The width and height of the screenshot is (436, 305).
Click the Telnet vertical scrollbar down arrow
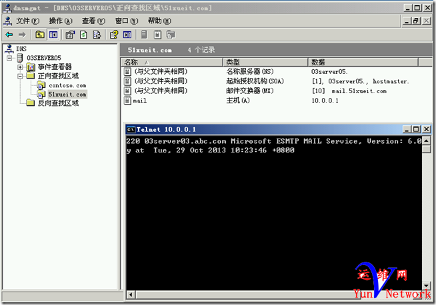(x=426, y=285)
